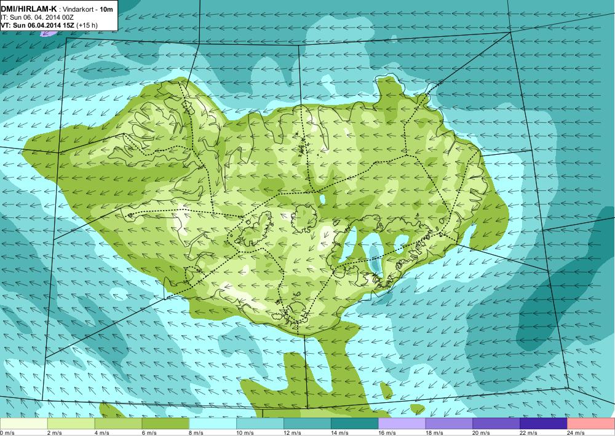
Task: Click the '10 m/s' legend label
Action: click(245, 433)
